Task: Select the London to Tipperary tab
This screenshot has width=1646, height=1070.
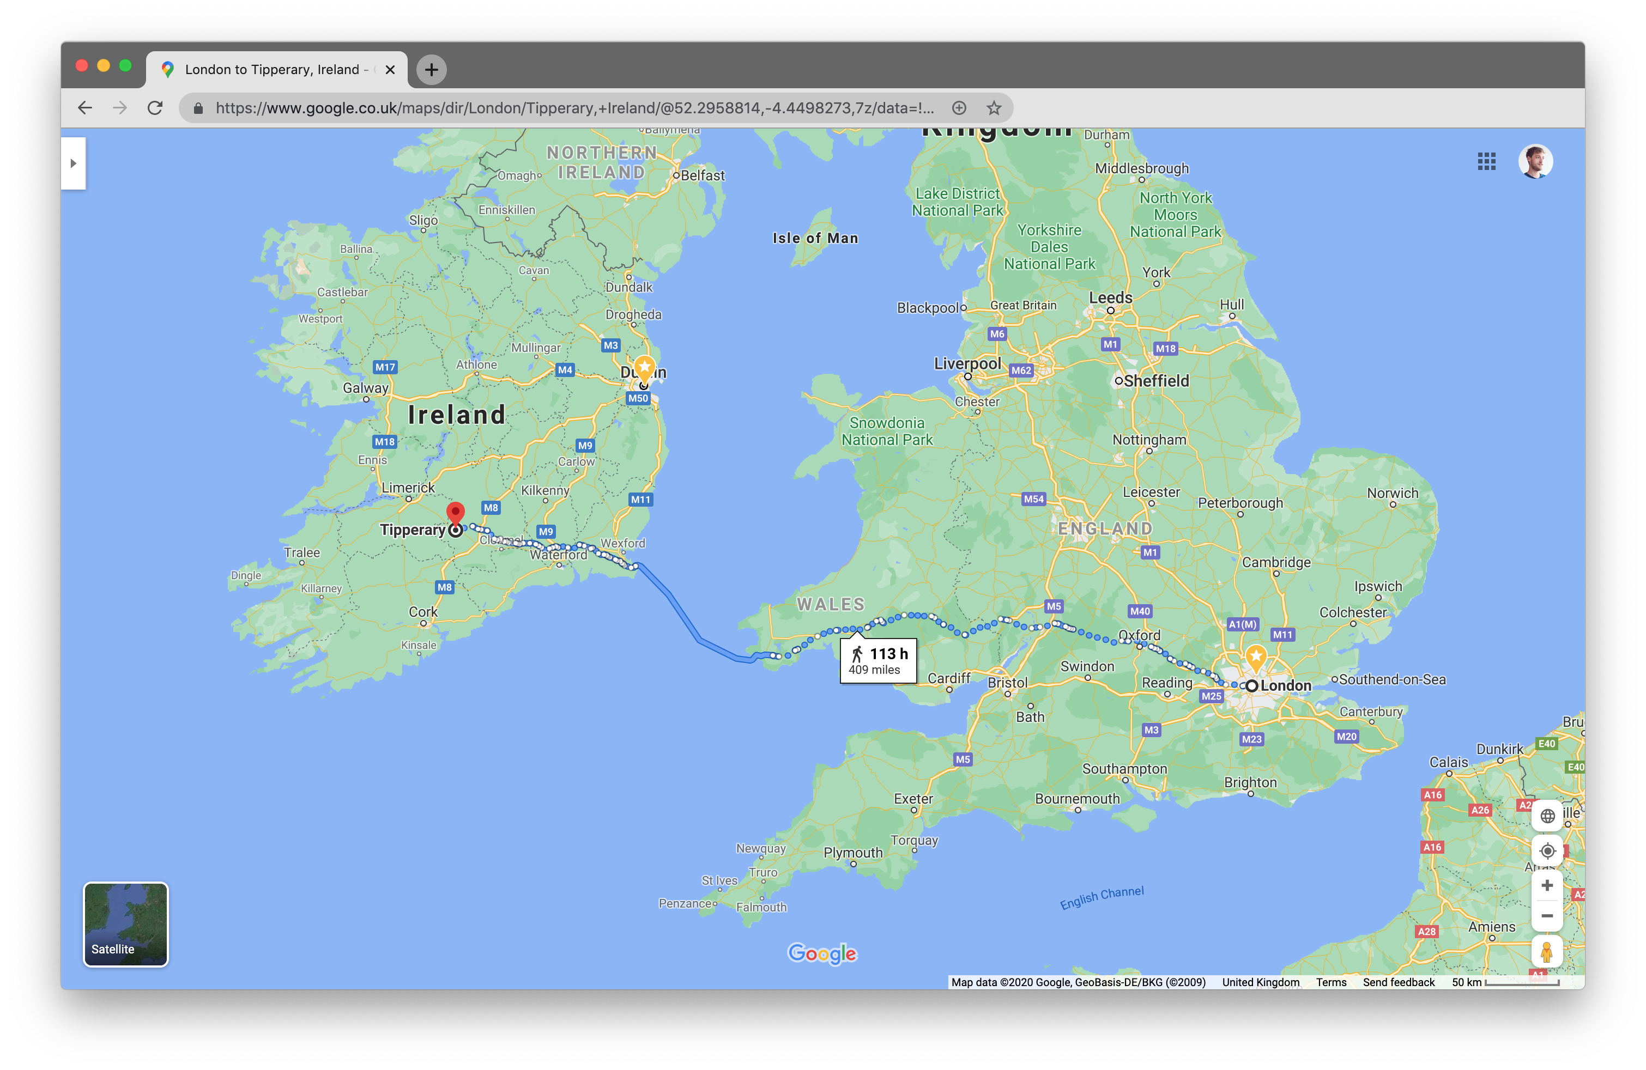Action: pyautogui.click(x=272, y=70)
